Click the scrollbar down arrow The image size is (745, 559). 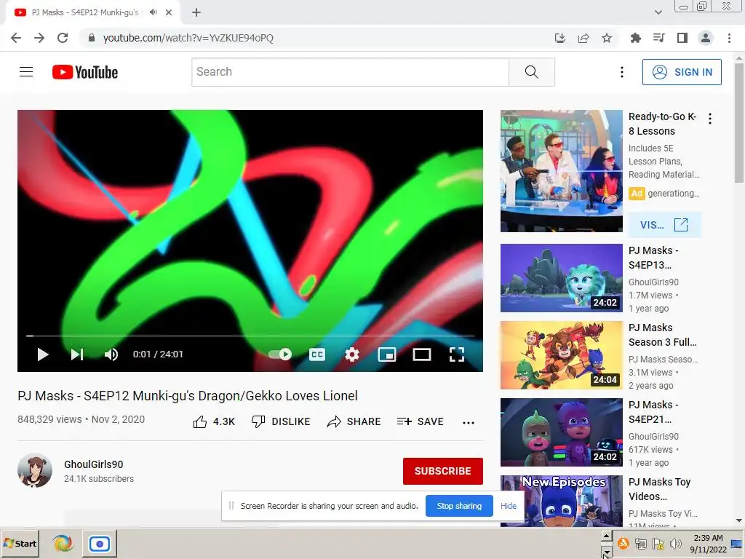(x=739, y=521)
